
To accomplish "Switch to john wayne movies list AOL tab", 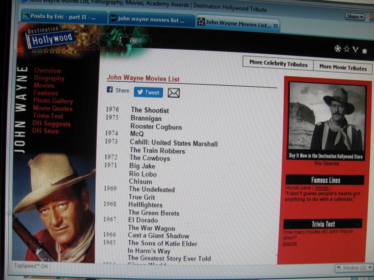I will pyautogui.click(x=151, y=20).
